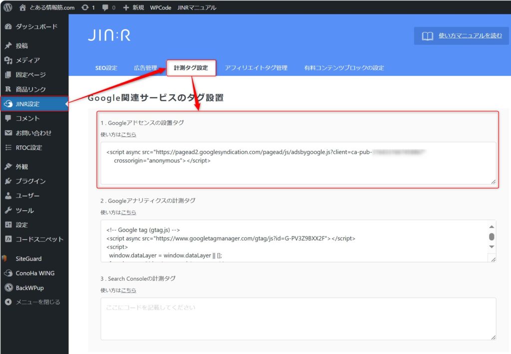The height and width of the screenshot is (354, 511).
Task: Click the Appearance brush icon beside 外観
Action: (x=8, y=167)
